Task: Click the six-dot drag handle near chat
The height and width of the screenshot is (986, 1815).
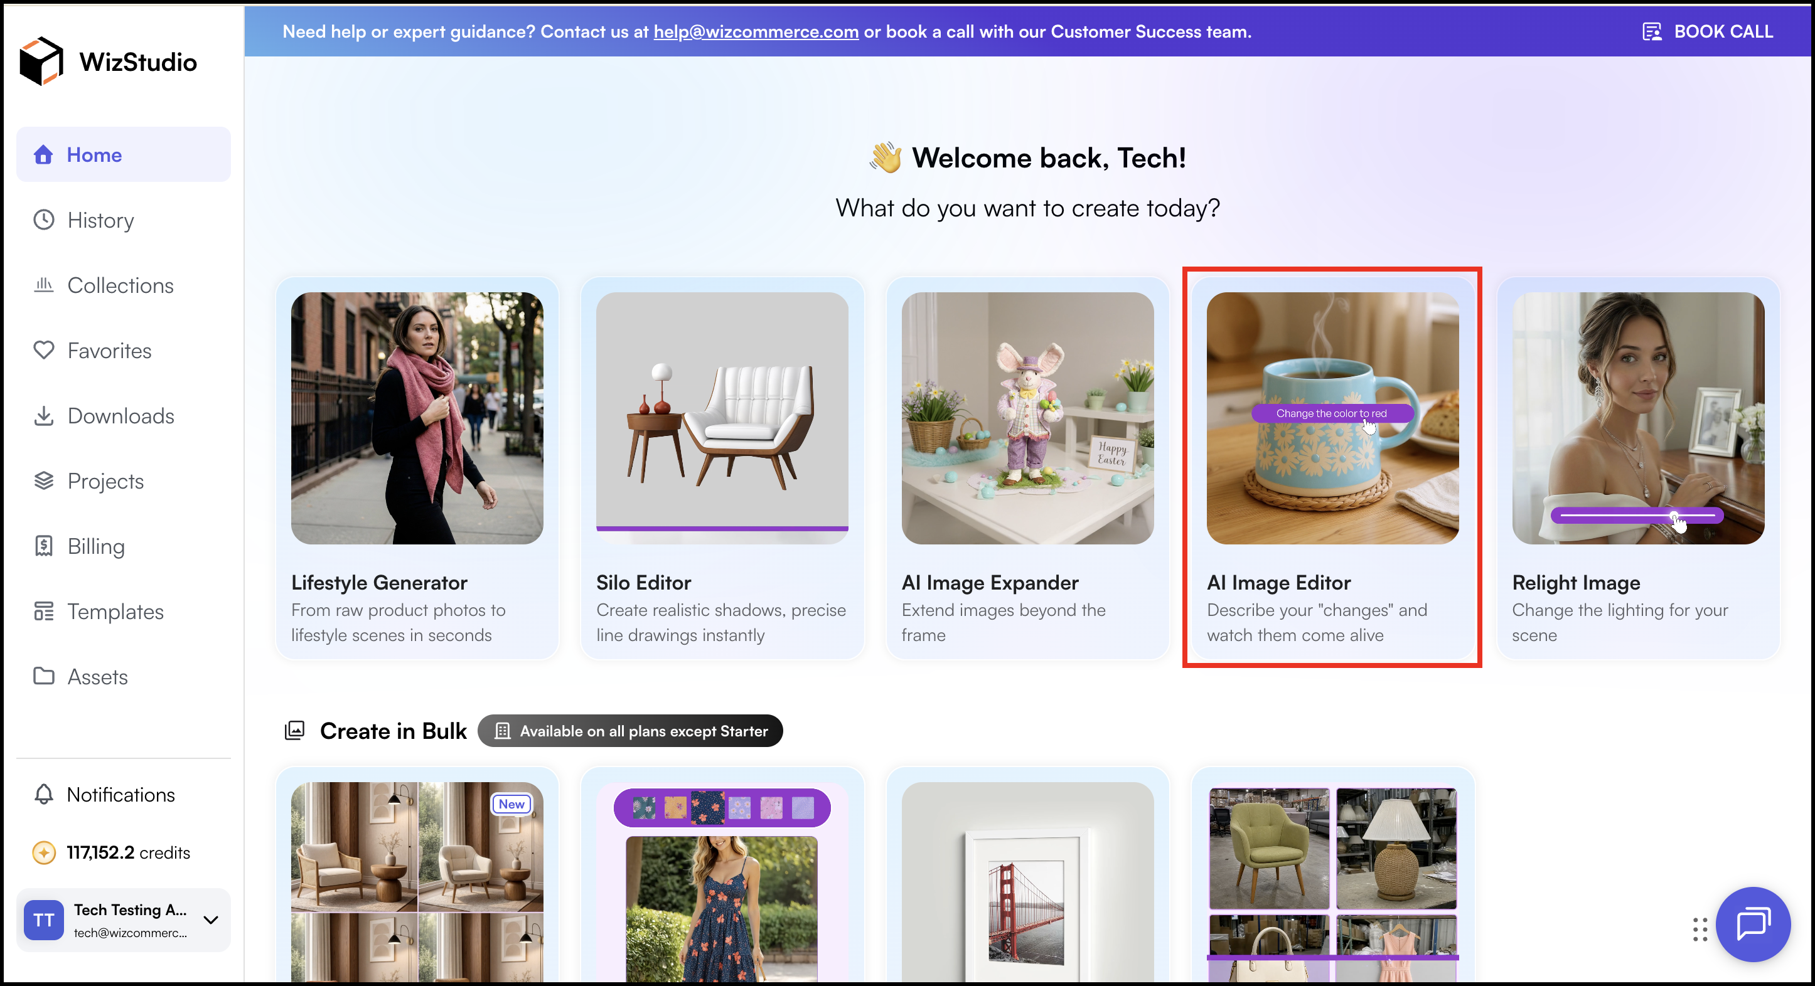Action: tap(1700, 930)
